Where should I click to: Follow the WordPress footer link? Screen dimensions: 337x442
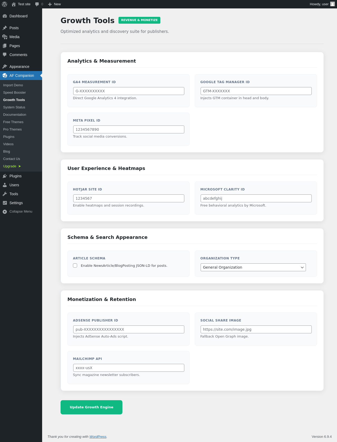pyautogui.click(x=98, y=436)
